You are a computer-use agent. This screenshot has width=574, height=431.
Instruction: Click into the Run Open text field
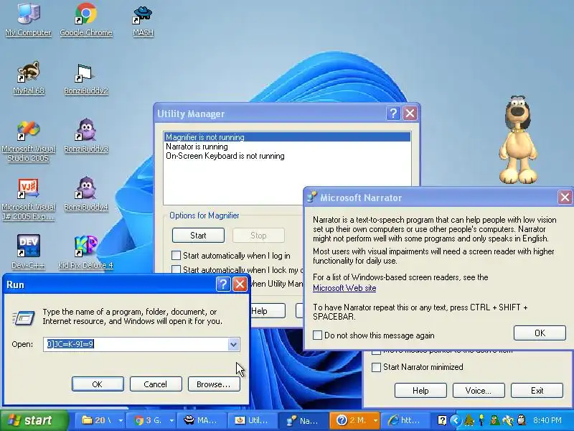[136, 344]
